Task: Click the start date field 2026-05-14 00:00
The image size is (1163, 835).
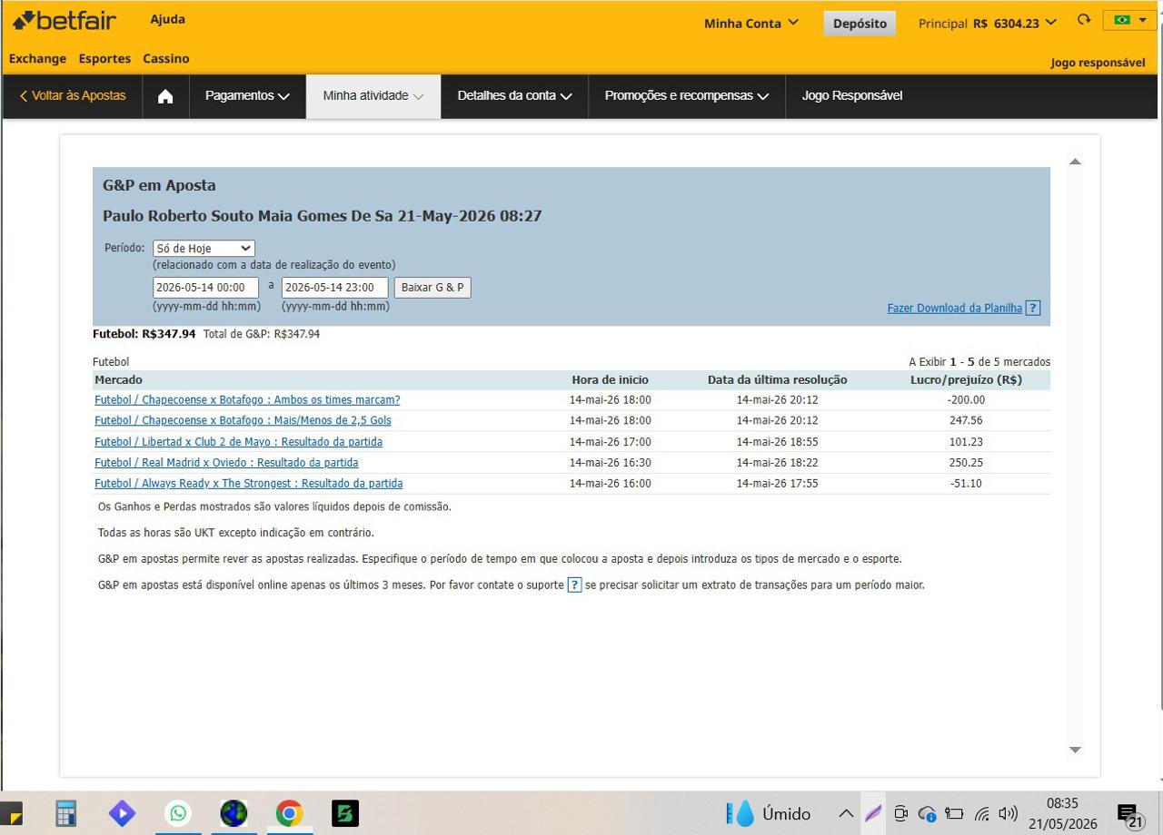Action: 205,288
